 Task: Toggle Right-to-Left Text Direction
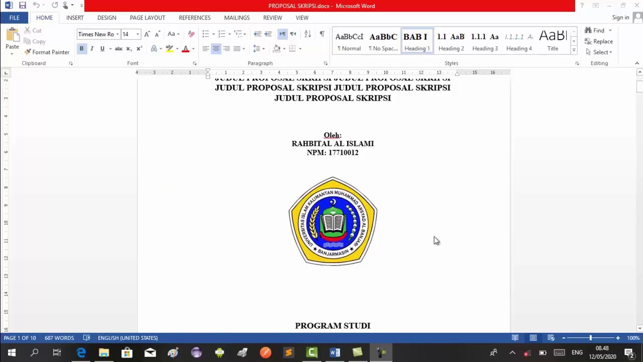[x=293, y=34]
